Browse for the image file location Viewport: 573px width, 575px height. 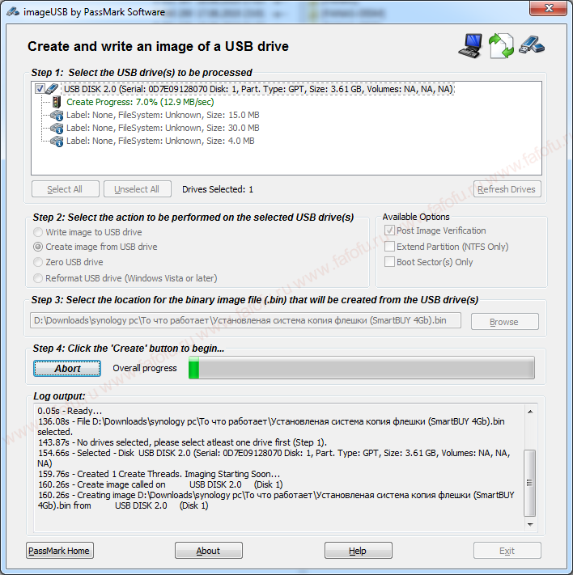click(505, 322)
